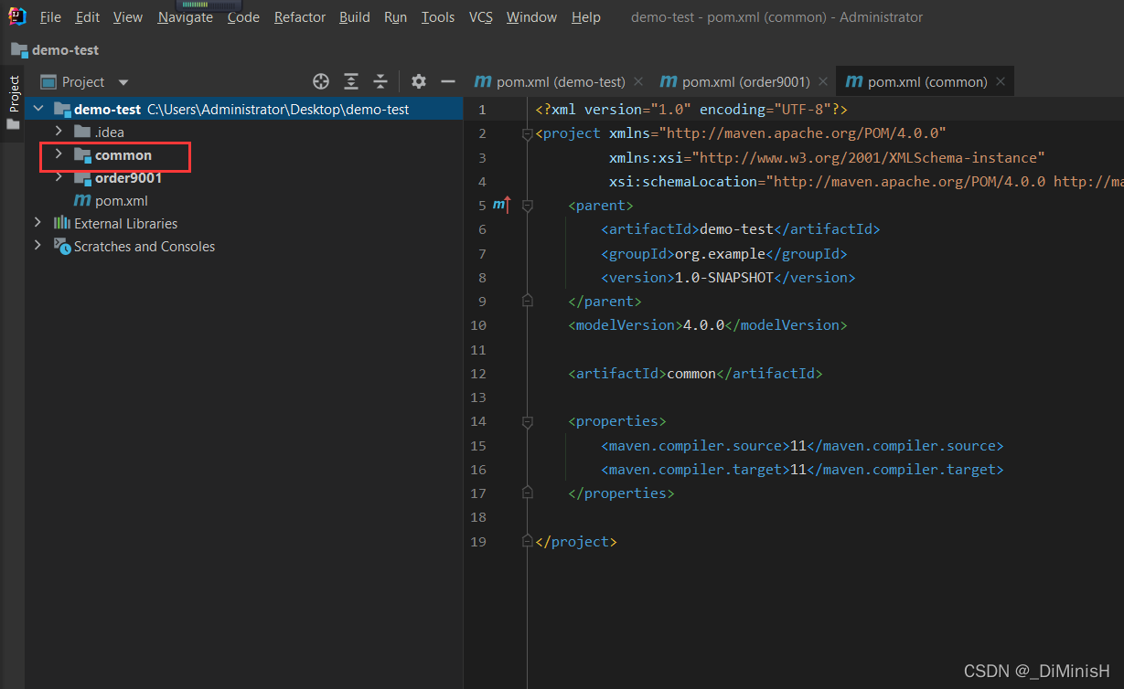The width and height of the screenshot is (1124, 689).
Task: Open the Run menu
Action: [x=395, y=17]
